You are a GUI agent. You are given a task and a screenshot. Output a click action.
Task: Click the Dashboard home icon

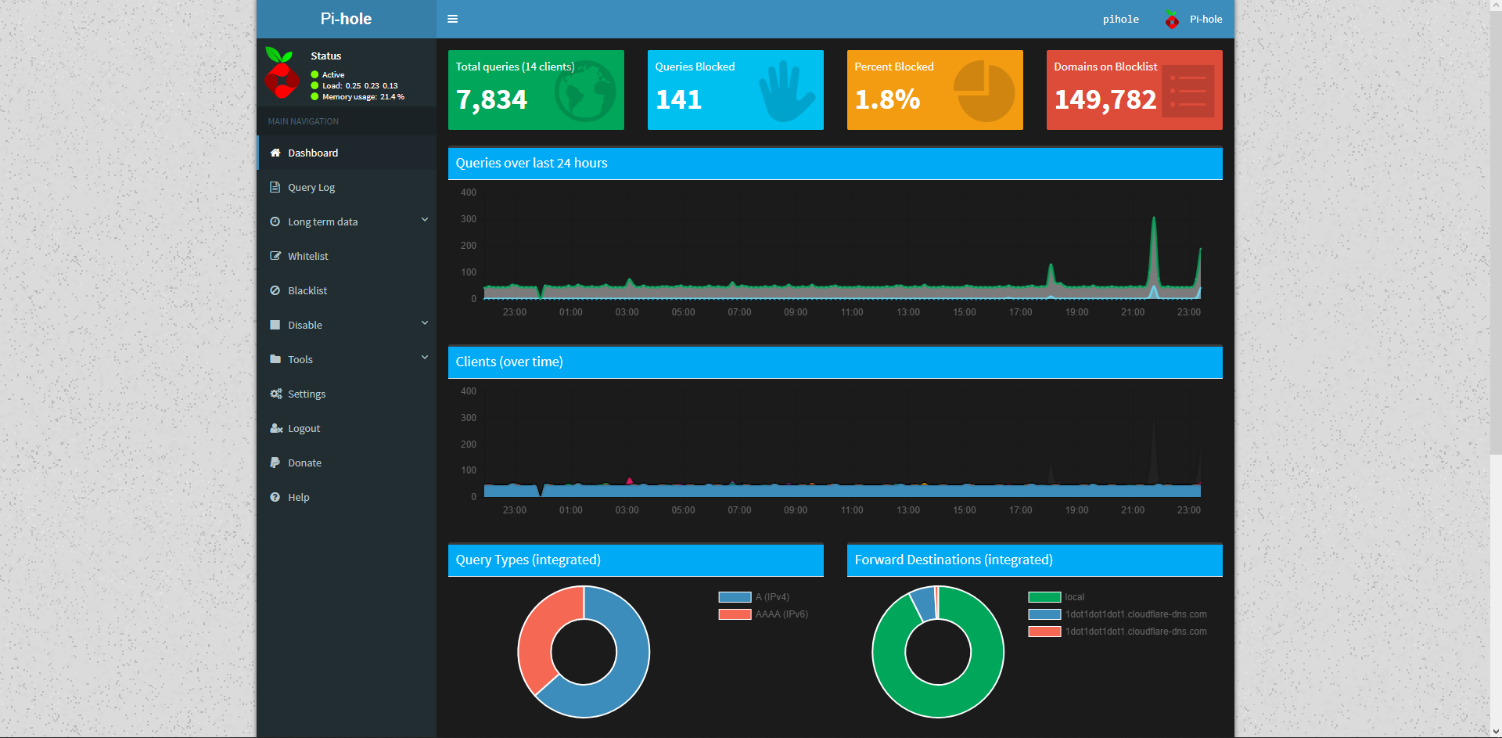[275, 153]
